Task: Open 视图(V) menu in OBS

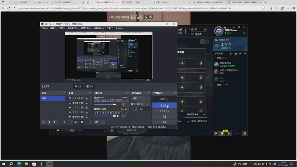Action: [62, 29]
